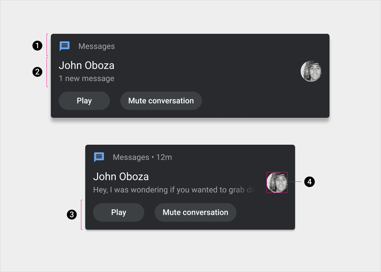
Task: Open John Oboza title above '1 new message'
Action: click(x=87, y=65)
